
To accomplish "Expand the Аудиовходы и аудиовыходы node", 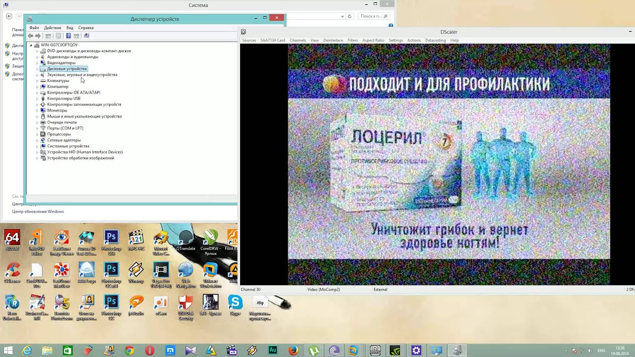I will (37, 57).
